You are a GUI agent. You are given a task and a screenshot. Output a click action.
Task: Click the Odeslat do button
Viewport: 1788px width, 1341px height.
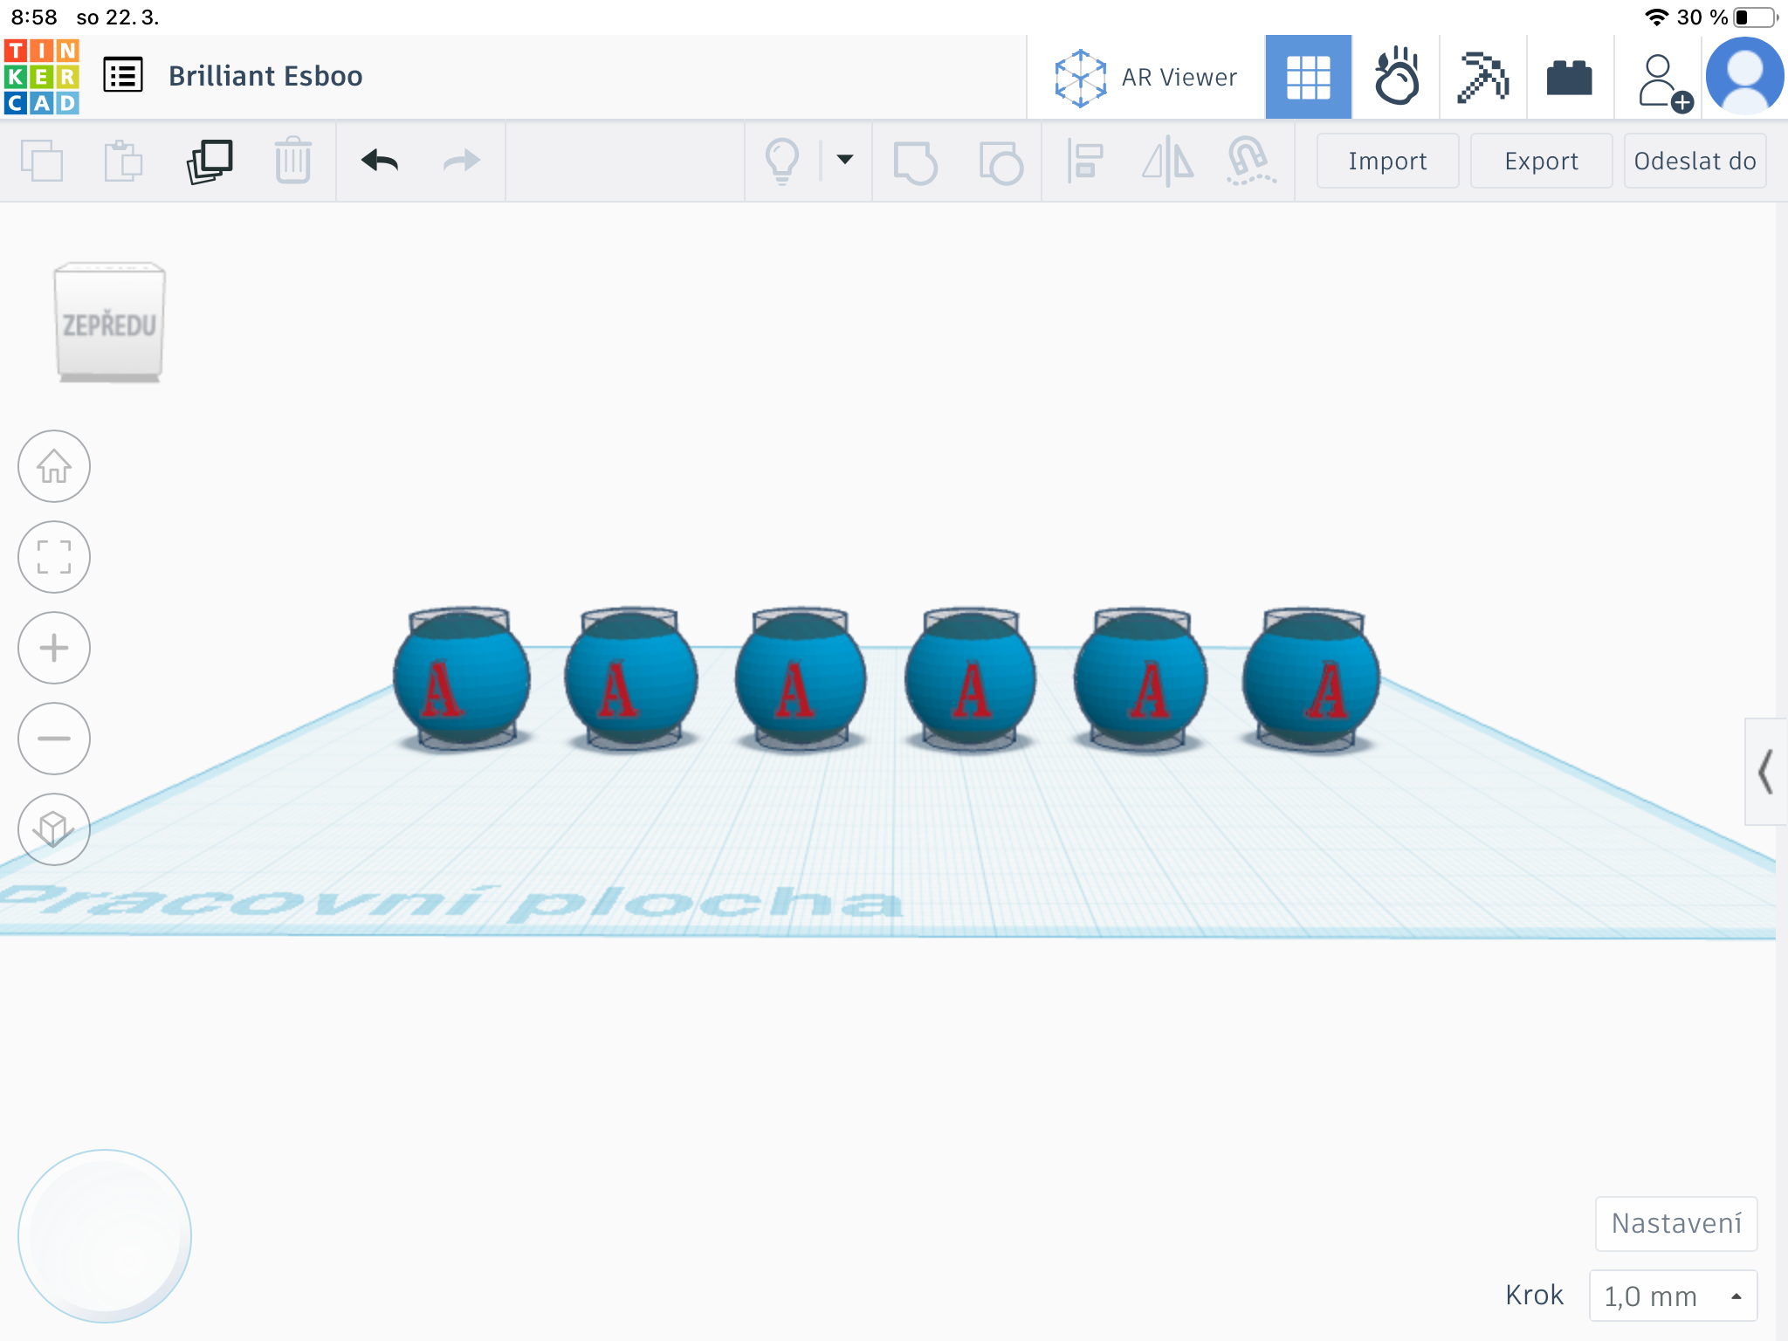(x=1695, y=161)
